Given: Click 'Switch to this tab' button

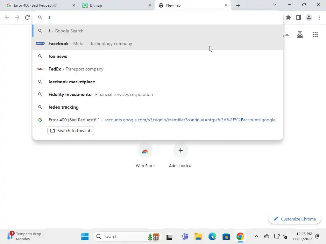Looking at the screenshot, I should 71,131.
